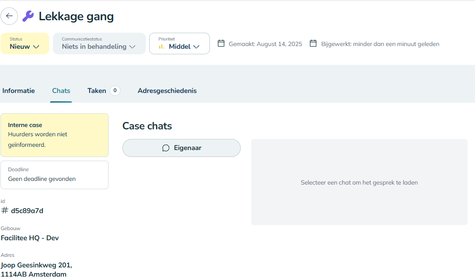The width and height of the screenshot is (475, 278).
Task: Open the Prioriteit Middel dropdown
Action: click(x=180, y=43)
